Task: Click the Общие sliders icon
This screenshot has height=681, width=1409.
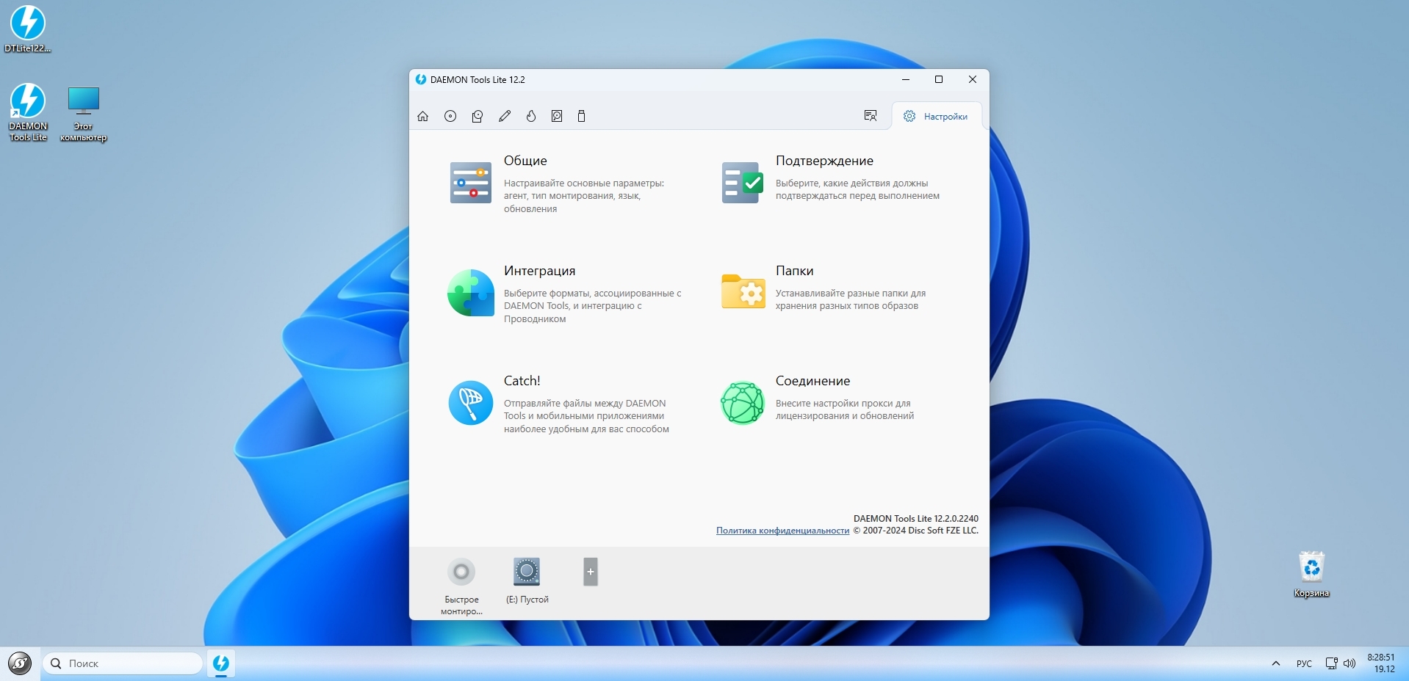Action: [471, 183]
